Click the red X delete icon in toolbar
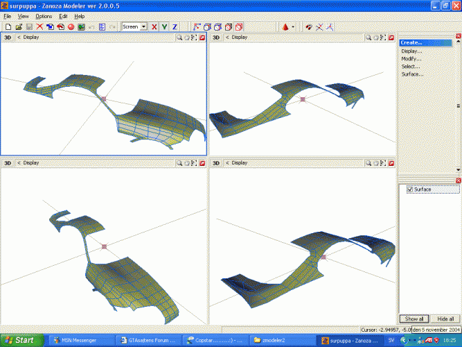Screen dimensions: 462x347 (39, 26)
